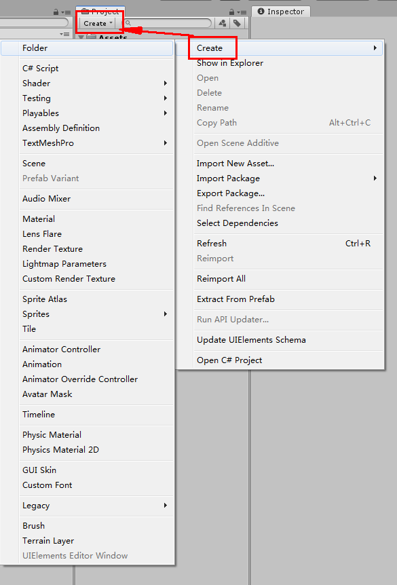Toggle the left panel lock icon
This screenshot has width=397, height=585.
(x=56, y=12)
